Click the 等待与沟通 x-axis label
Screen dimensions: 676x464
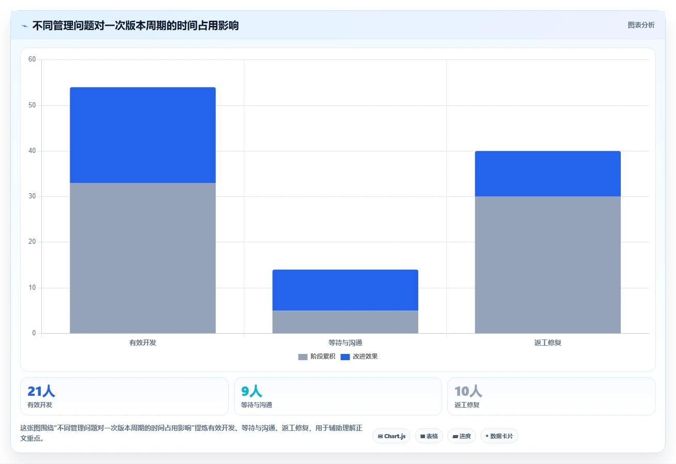click(x=345, y=343)
